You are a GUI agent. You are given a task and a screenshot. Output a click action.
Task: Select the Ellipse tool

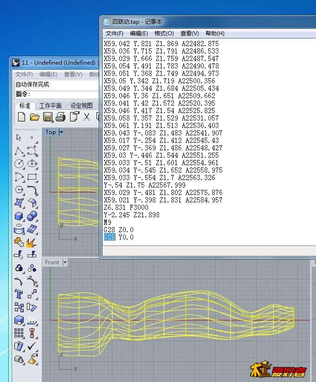click(32, 163)
